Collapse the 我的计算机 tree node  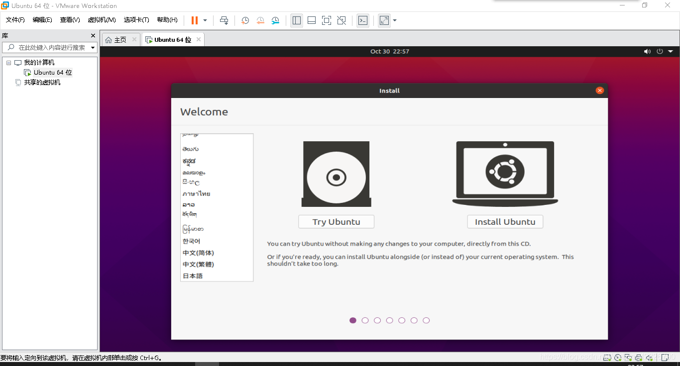[8, 63]
